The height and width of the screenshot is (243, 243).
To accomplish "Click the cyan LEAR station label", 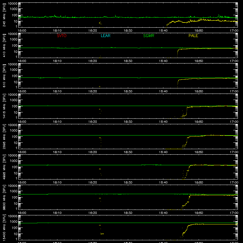I will pos(105,36).
